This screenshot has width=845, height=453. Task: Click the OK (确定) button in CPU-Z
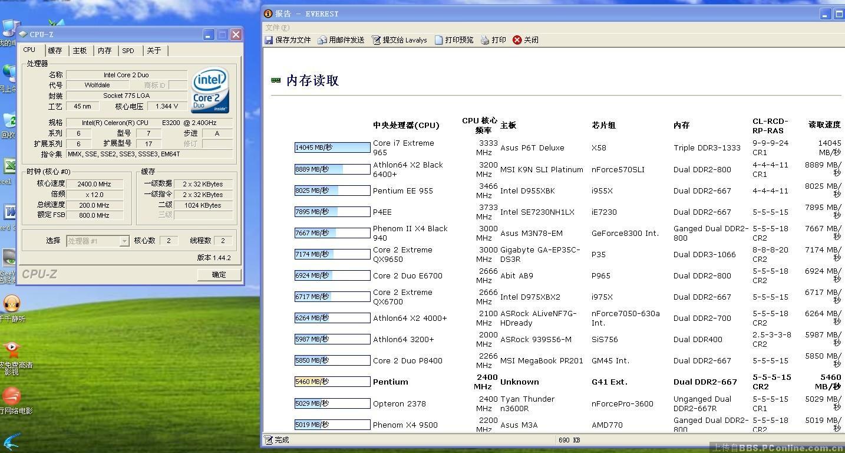click(x=219, y=274)
